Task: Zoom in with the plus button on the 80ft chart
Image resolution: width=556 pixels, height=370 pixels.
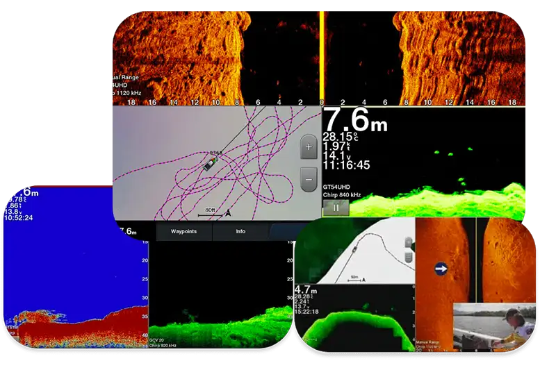Action: (x=309, y=146)
